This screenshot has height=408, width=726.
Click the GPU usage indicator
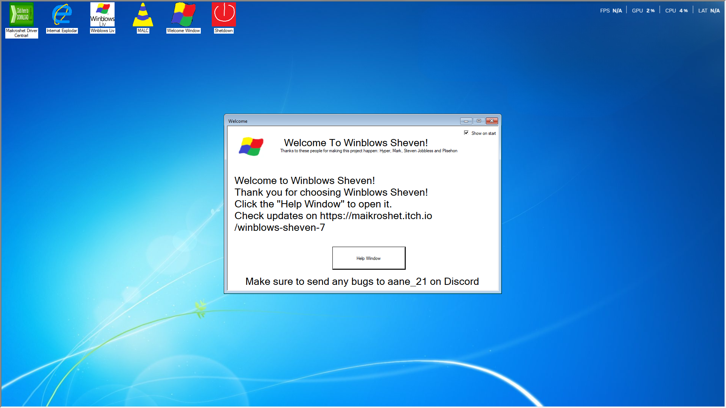point(643,11)
